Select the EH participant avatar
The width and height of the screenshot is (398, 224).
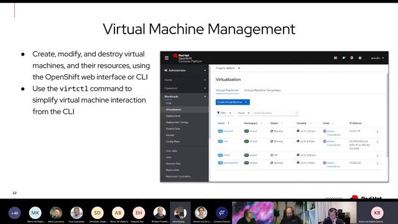(x=139, y=213)
